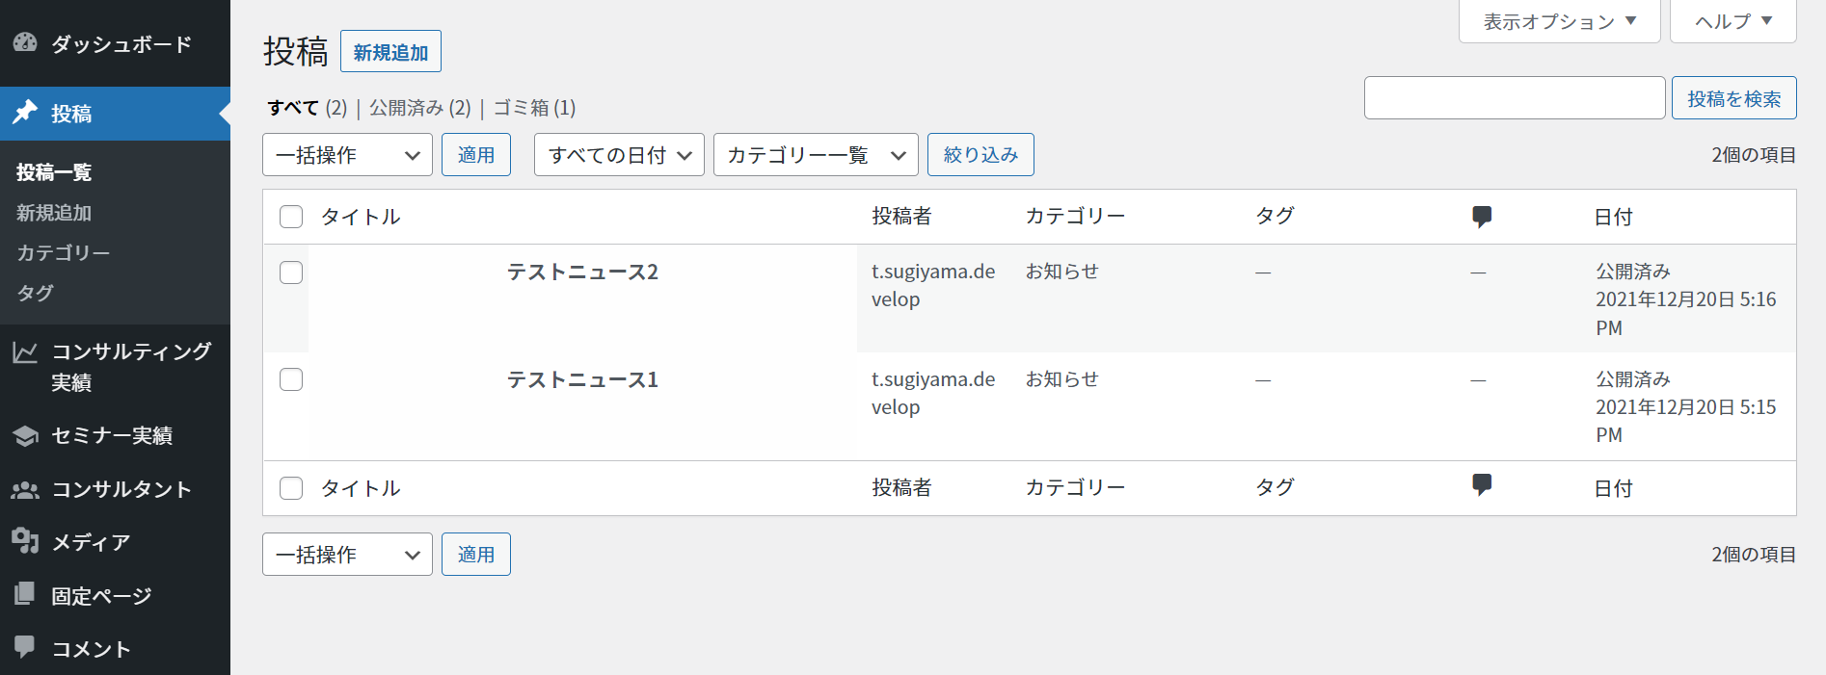
Task: Open the カテゴリー submenu item
Action: point(64,252)
